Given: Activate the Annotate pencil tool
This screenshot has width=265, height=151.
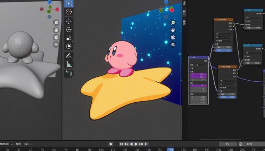Looking at the screenshot, I should coord(69,56).
